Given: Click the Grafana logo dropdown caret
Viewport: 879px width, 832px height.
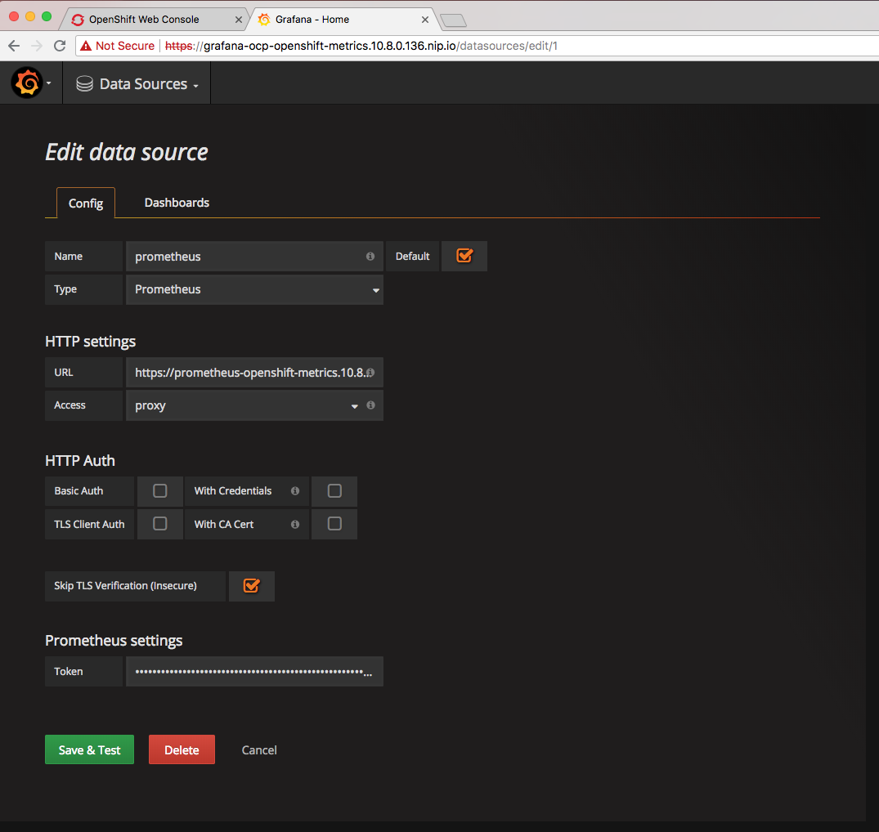Looking at the screenshot, I should coord(49,83).
